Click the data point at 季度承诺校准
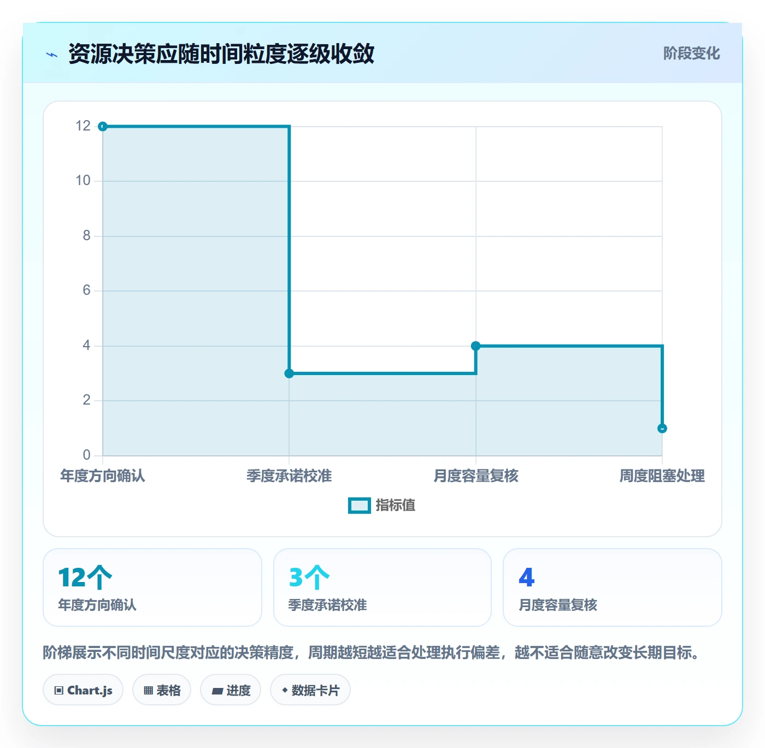This screenshot has height=748, width=765. point(289,373)
